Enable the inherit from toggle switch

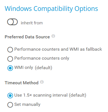(12, 22)
